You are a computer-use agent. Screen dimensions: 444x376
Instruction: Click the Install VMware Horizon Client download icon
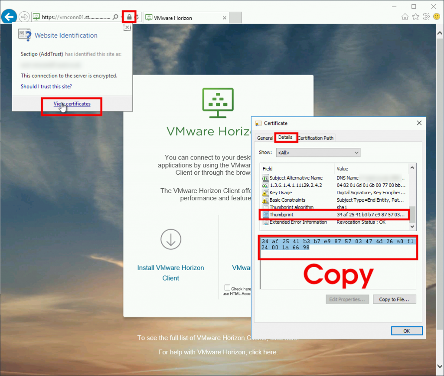point(170,239)
